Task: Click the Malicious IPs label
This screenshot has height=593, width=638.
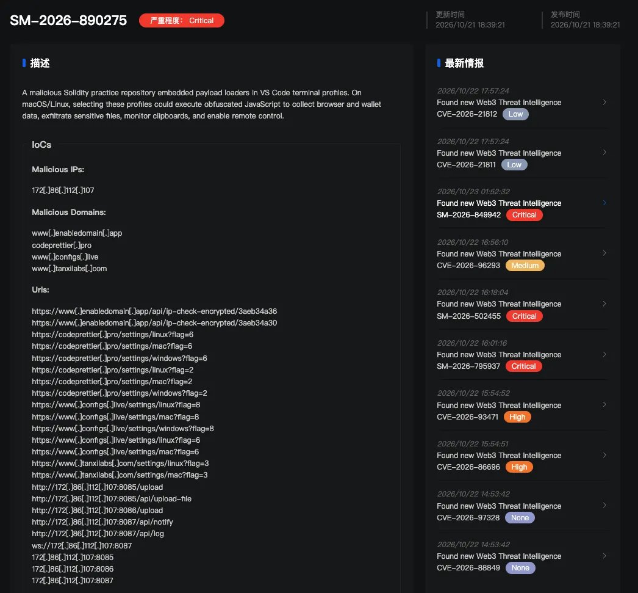Action: click(x=58, y=169)
